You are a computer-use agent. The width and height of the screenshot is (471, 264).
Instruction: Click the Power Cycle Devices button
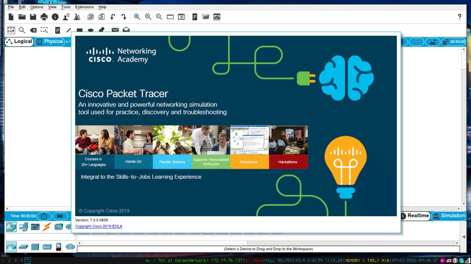pyautogui.click(x=44, y=216)
